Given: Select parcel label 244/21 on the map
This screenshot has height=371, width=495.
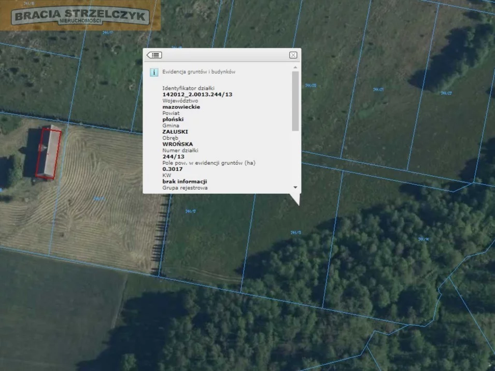Looking at the screenshot, I should [x=378, y=89].
